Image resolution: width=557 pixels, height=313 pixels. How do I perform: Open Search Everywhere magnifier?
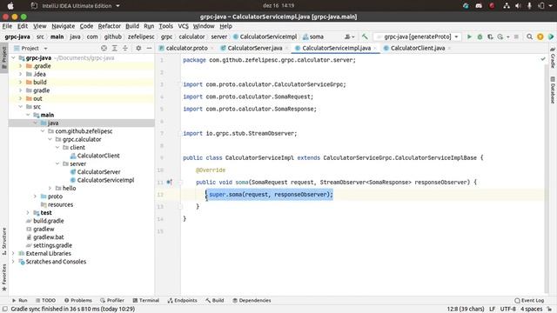tap(529, 37)
